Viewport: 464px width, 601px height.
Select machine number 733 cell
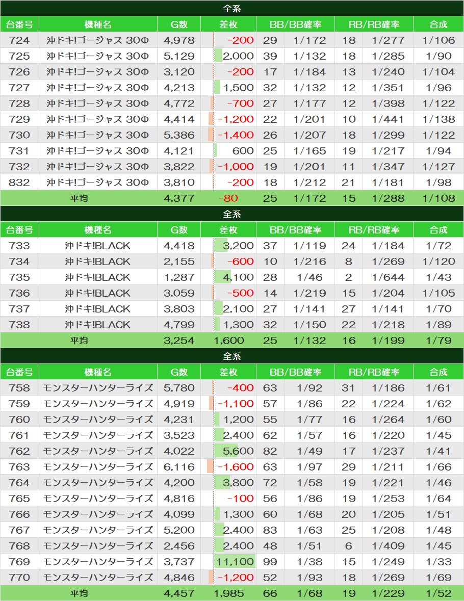(19, 246)
